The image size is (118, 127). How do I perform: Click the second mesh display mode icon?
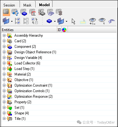[x=61, y=21]
